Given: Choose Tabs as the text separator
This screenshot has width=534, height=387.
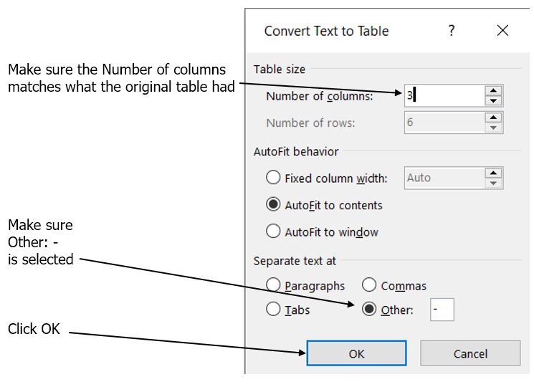Looking at the screenshot, I should [273, 310].
